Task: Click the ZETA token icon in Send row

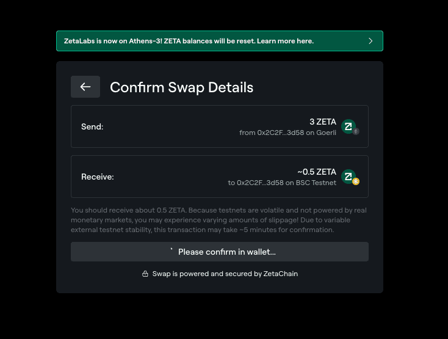Action: tap(349, 126)
